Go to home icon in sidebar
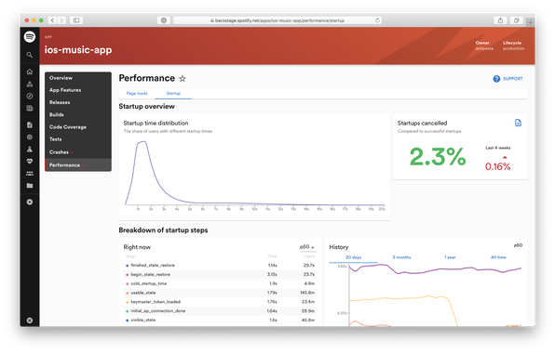Viewport: 555px width, 353px height. [x=30, y=72]
